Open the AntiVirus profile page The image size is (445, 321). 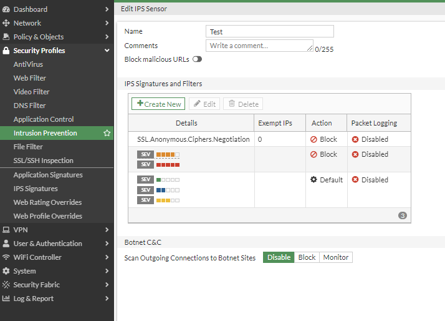click(28, 64)
